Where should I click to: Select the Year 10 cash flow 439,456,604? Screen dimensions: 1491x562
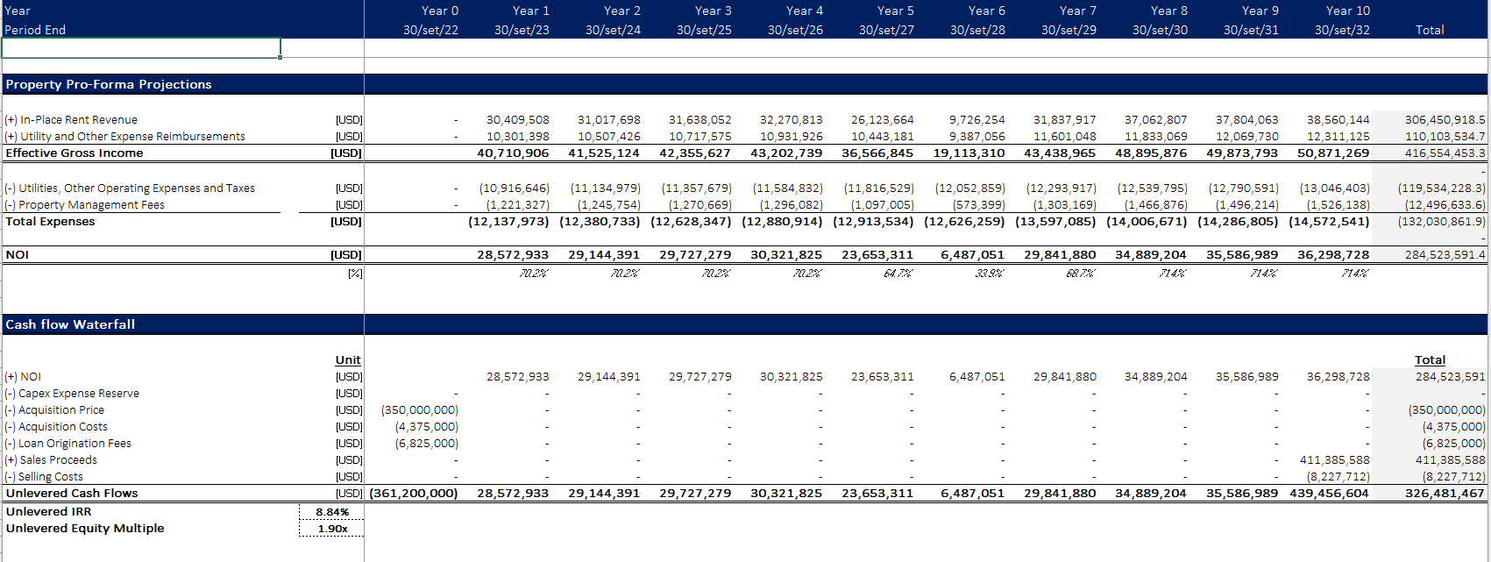[1329, 494]
